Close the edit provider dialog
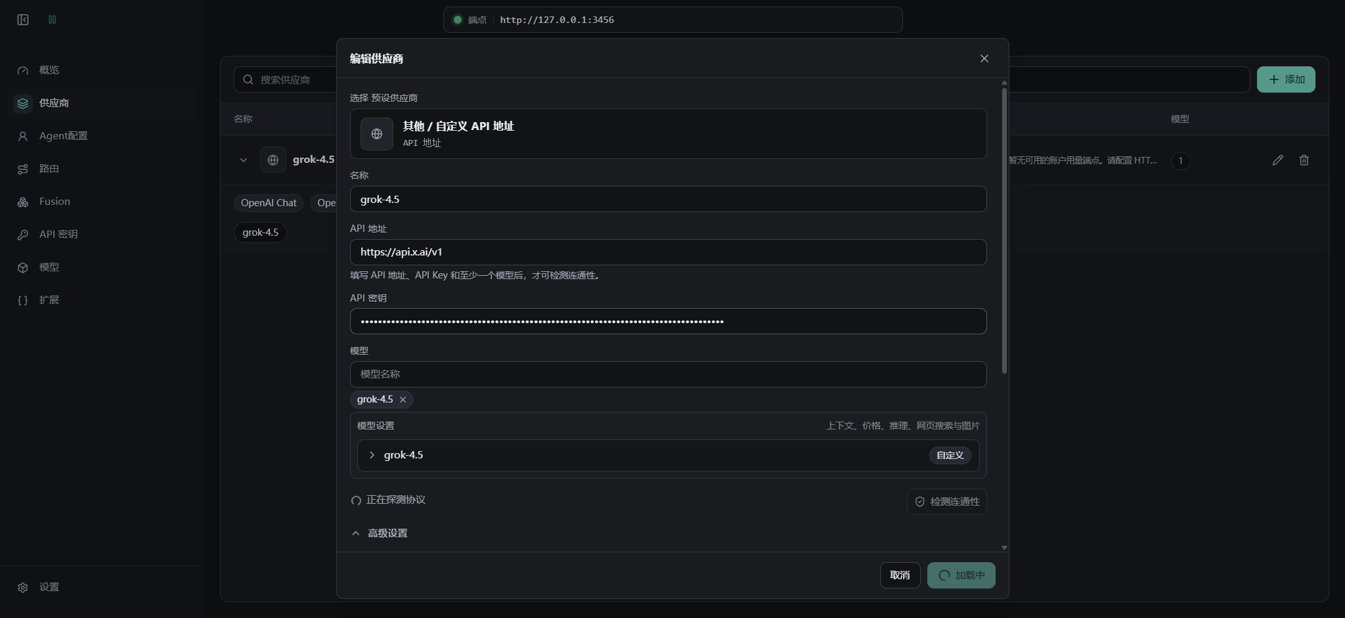 coord(984,58)
